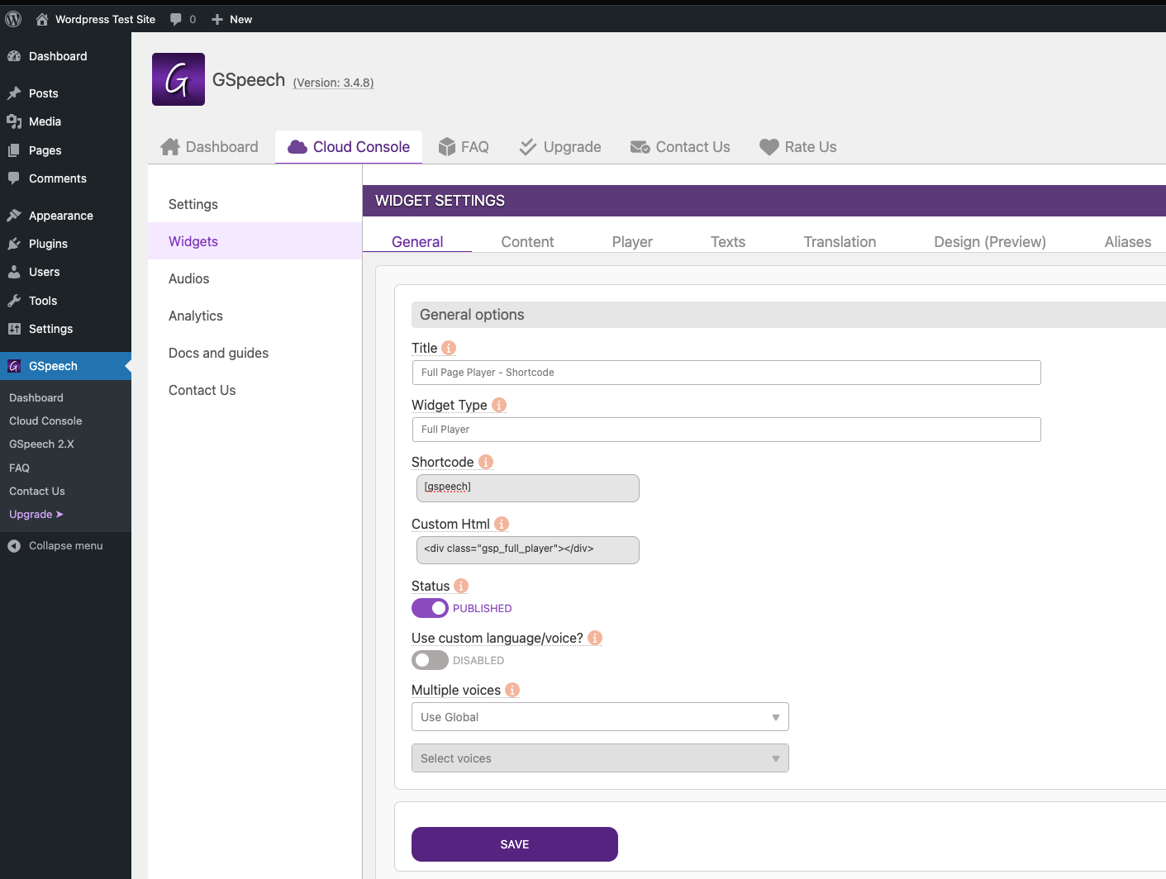Click the Posts pushpin icon in sidebar
1166x879 pixels.
point(14,93)
